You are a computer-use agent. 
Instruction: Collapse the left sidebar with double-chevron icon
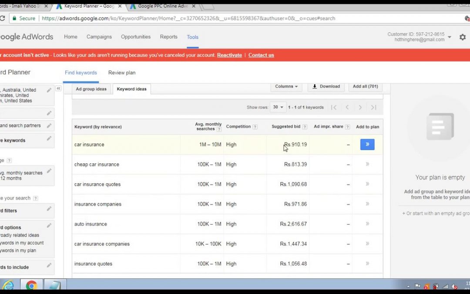[58, 88]
